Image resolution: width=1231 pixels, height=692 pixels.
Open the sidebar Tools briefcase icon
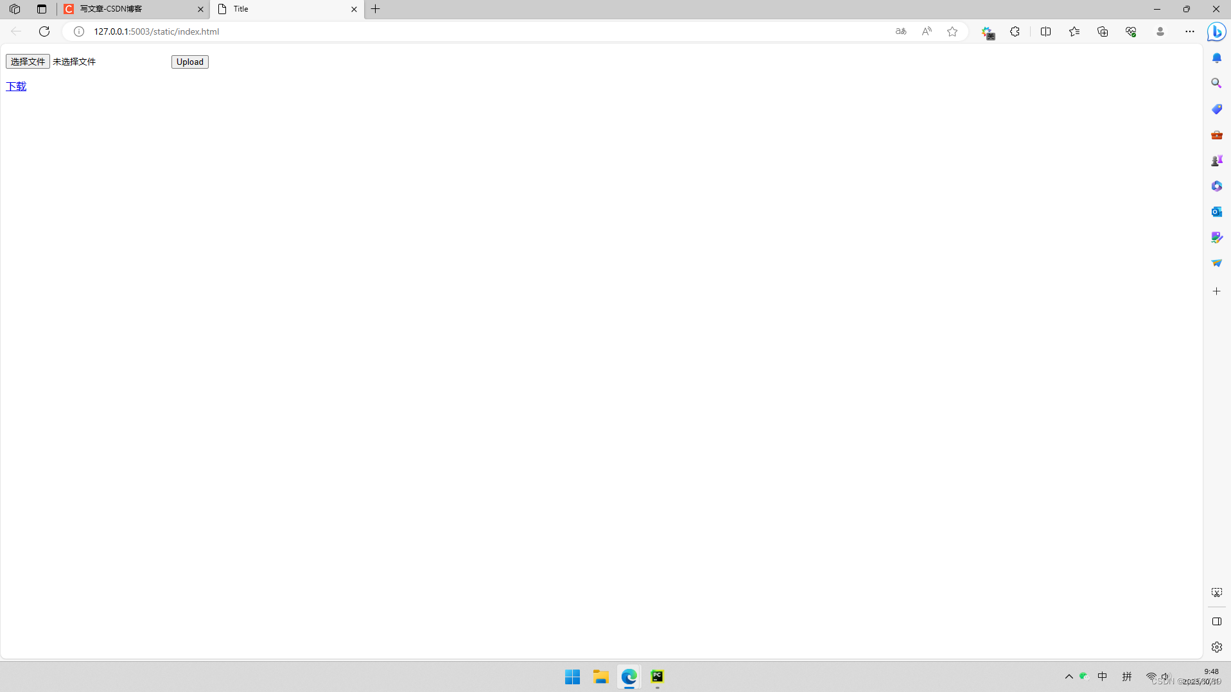1217,135
